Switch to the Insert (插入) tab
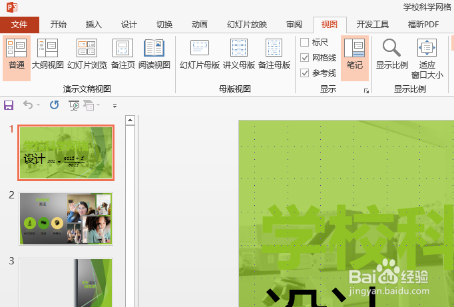This screenshot has width=454, height=307. point(93,25)
